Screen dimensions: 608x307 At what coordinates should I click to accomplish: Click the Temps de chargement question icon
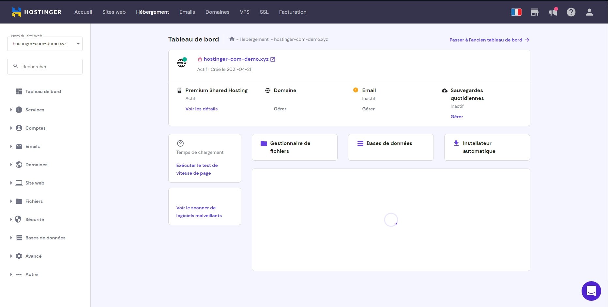[x=180, y=143]
